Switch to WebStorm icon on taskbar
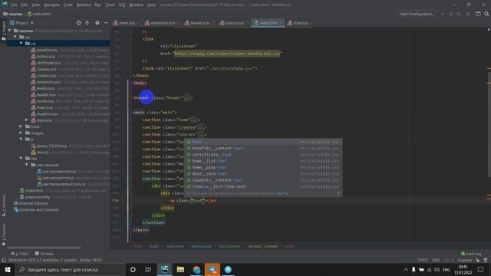 pos(164,269)
